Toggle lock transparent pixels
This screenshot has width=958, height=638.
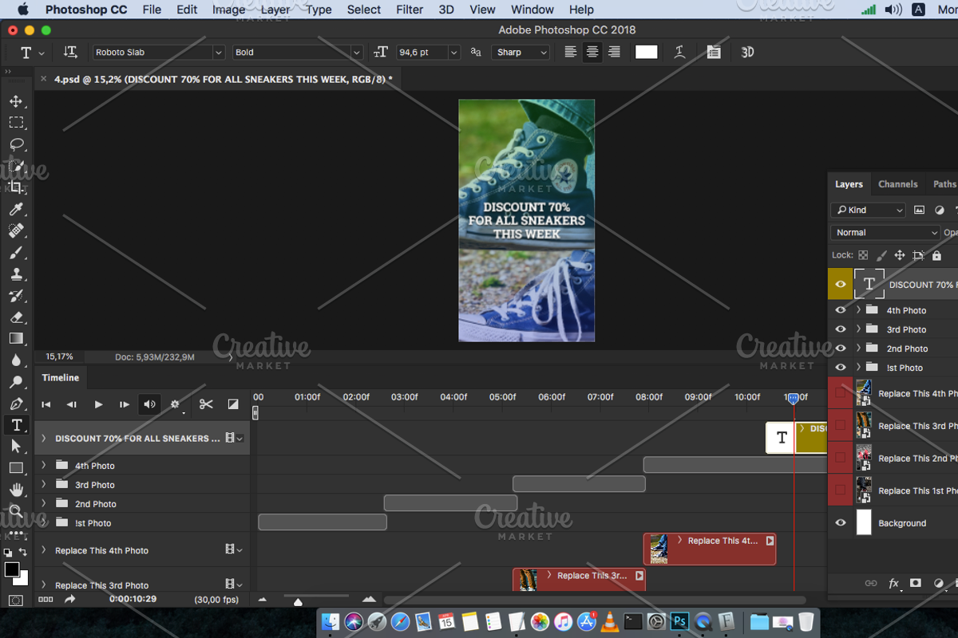[863, 255]
